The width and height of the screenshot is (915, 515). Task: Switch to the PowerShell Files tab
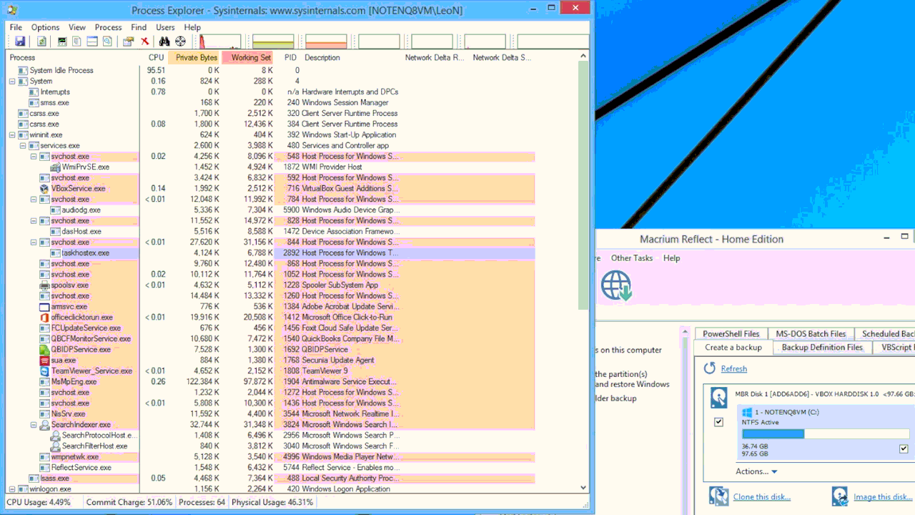(x=731, y=334)
